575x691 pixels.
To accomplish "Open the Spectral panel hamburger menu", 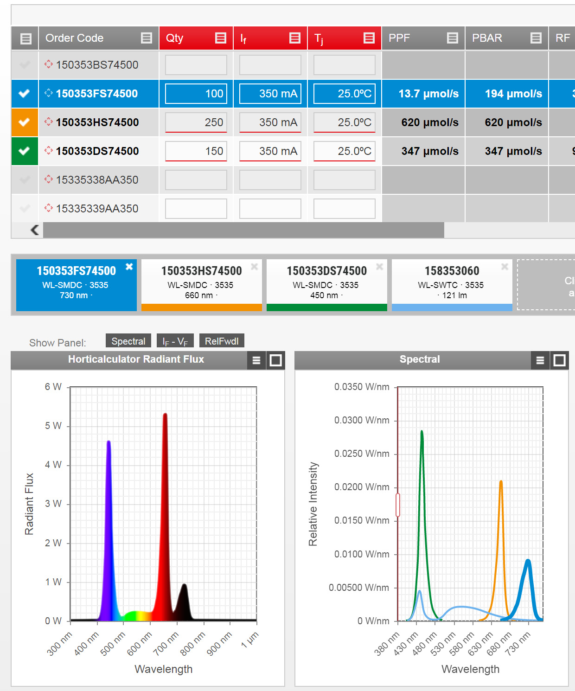I will (x=540, y=360).
